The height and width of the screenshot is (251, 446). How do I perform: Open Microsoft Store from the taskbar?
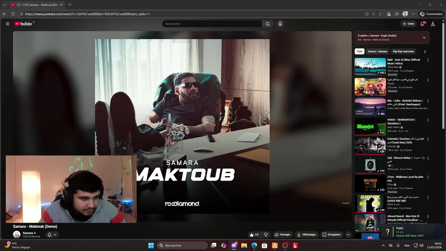264,245
